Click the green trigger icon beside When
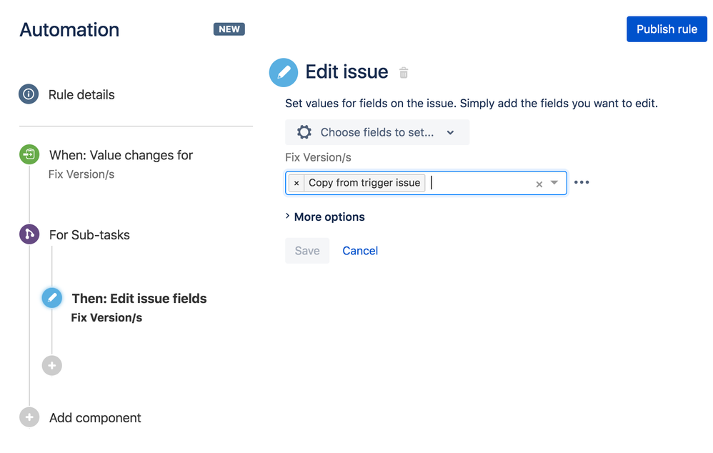 pos(29,154)
